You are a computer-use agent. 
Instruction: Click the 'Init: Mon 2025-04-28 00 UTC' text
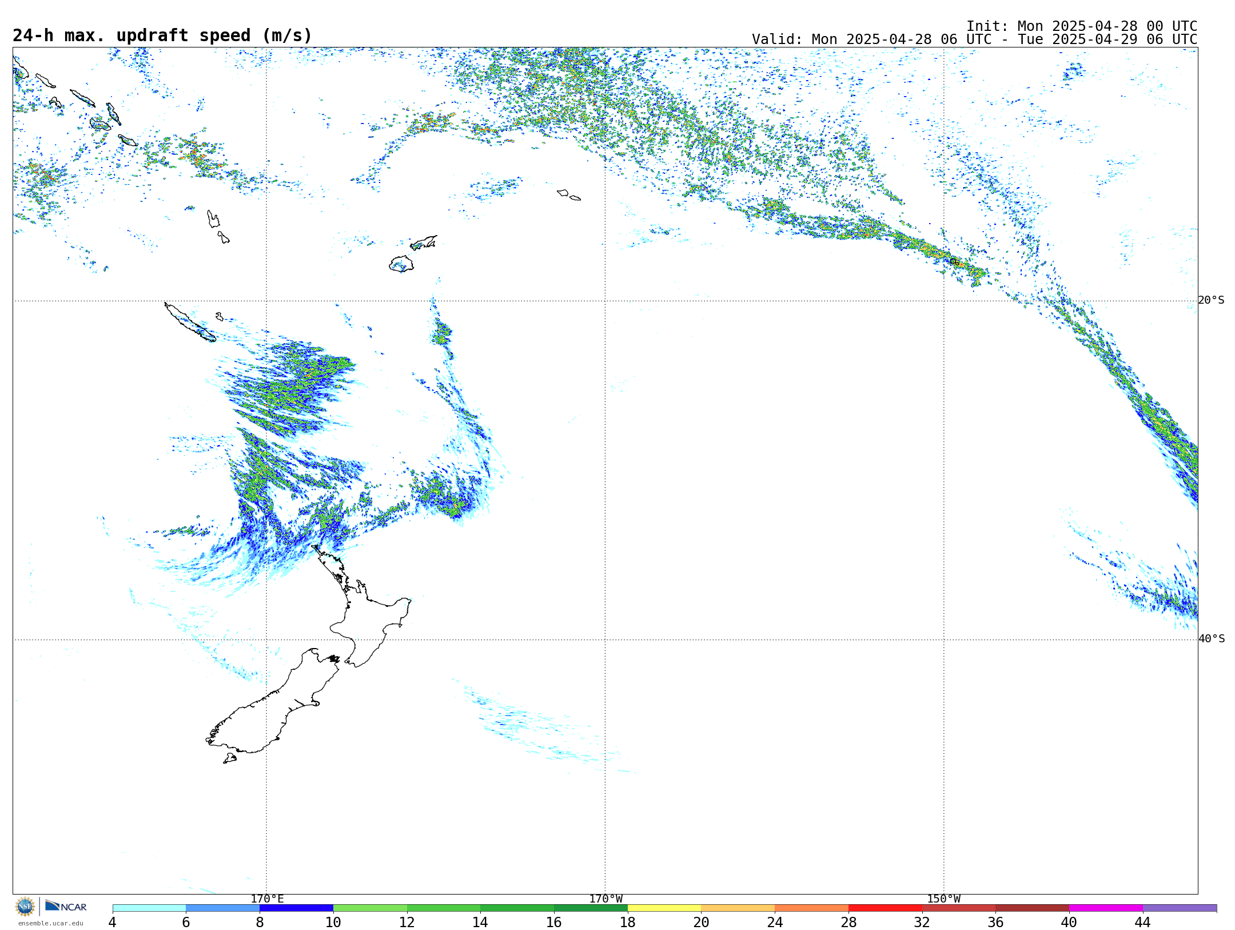(1082, 26)
